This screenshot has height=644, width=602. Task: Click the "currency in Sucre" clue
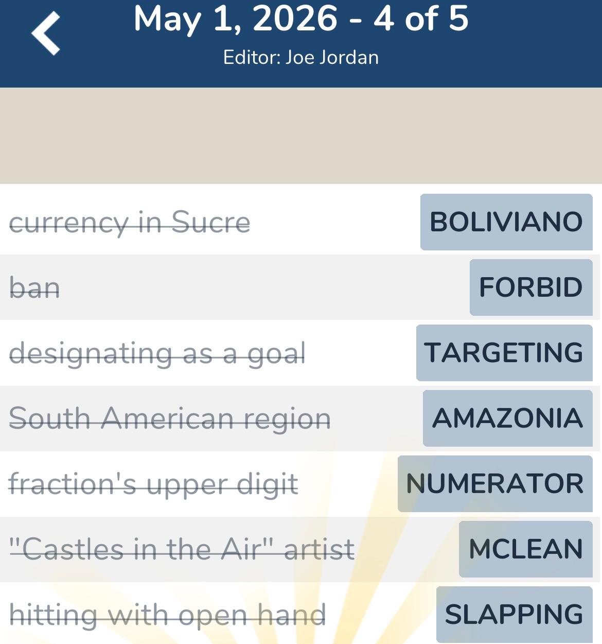130,223
